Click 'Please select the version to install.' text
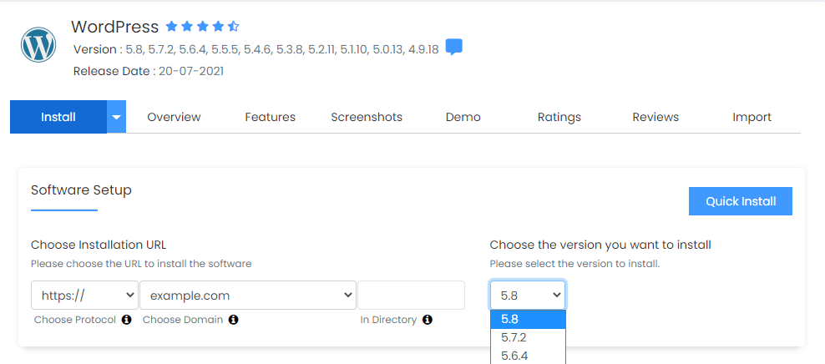 click(574, 264)
